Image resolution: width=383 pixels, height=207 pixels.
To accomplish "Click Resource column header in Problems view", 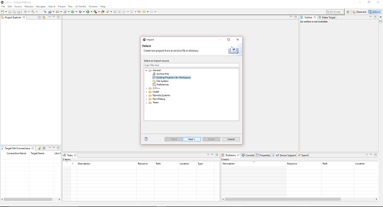I will pos(304,164).
